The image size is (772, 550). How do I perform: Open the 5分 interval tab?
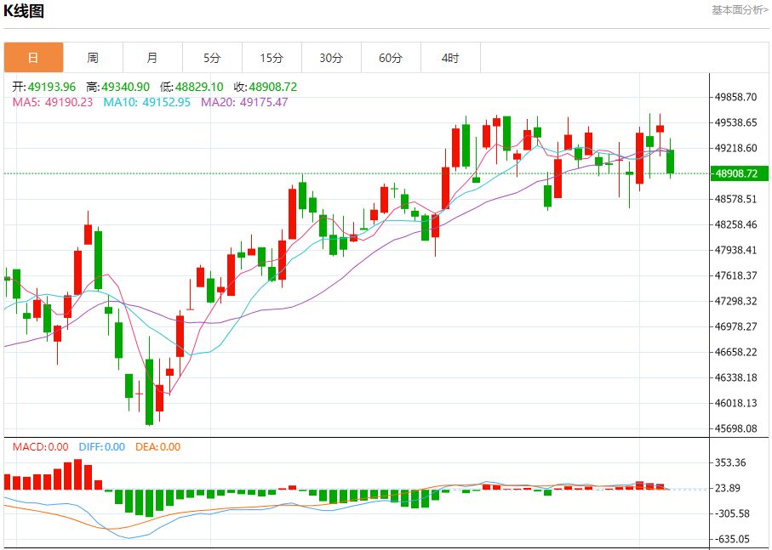[212, 58]
